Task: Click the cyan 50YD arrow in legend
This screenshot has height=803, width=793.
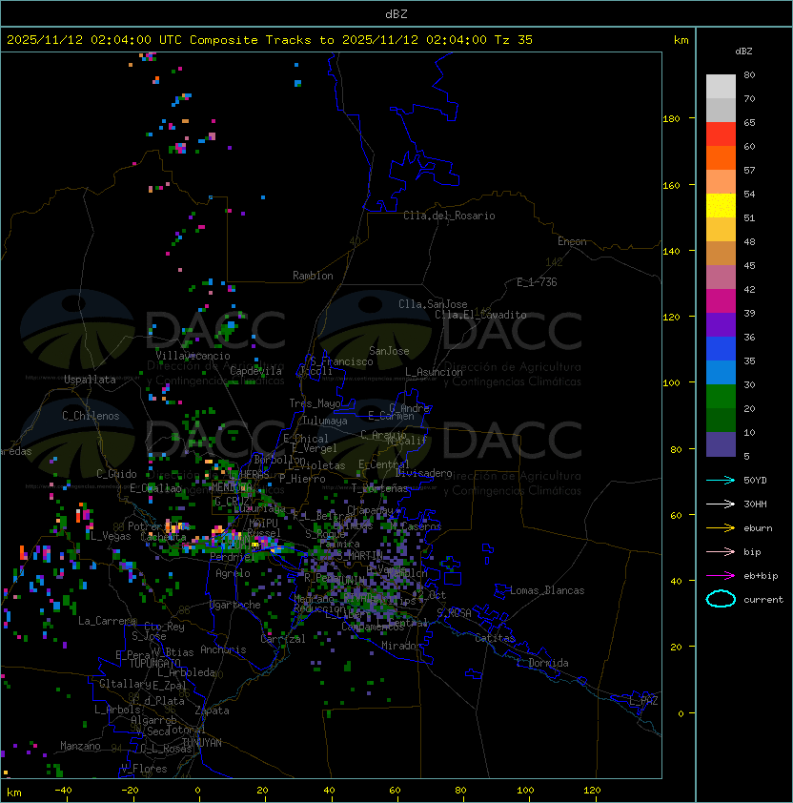Action: point(721,481)
